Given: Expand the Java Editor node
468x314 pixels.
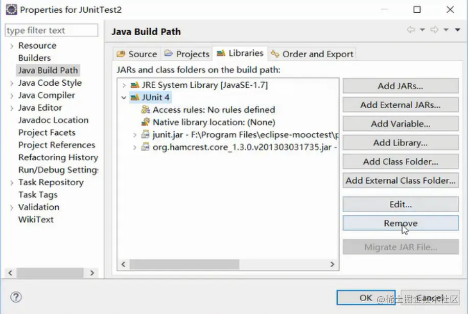Looking at the screenshot, I should [12, 108].
